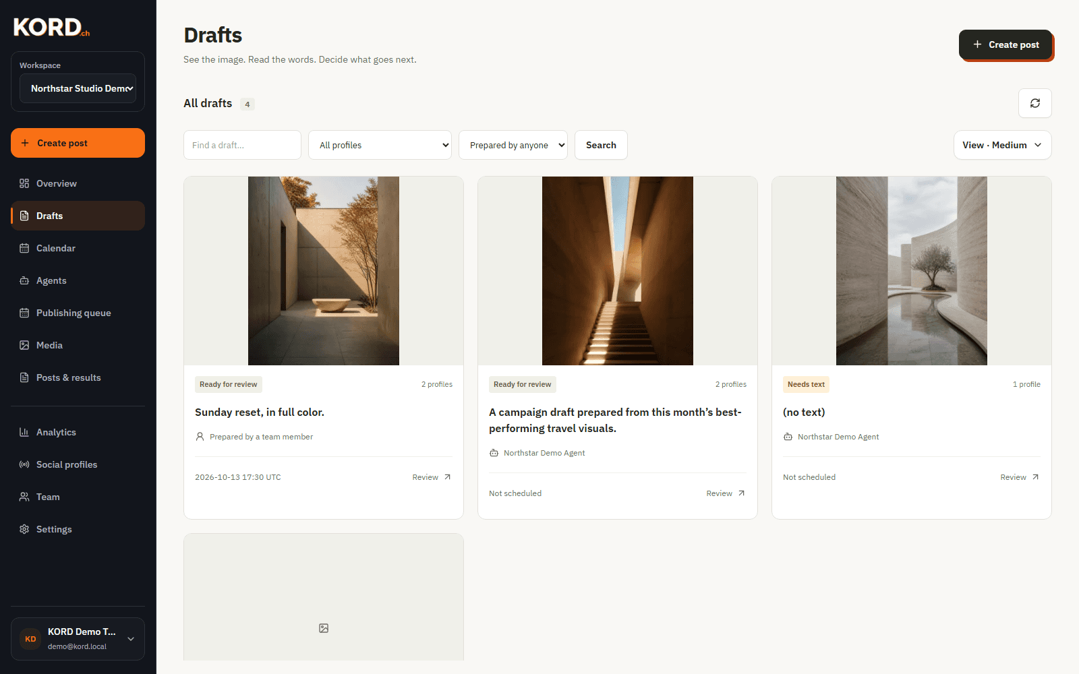
Task: Open the olive tree reflecting pool thumbnail
Action: tap(912, 271)
